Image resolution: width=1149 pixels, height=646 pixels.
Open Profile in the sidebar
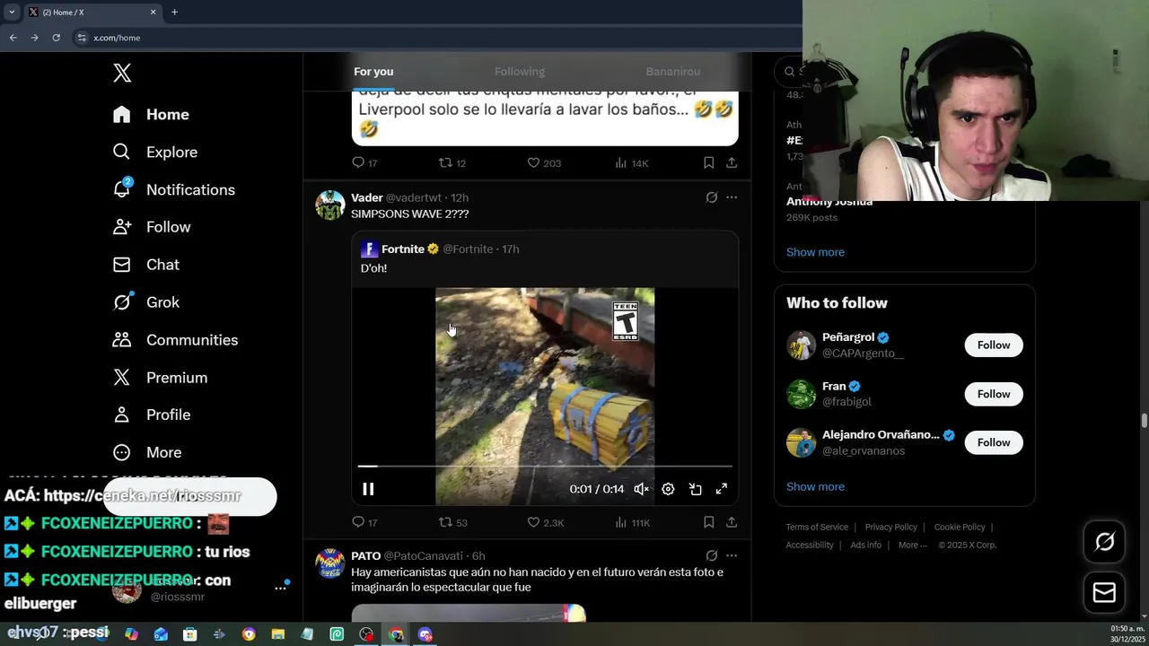(152, 415)
